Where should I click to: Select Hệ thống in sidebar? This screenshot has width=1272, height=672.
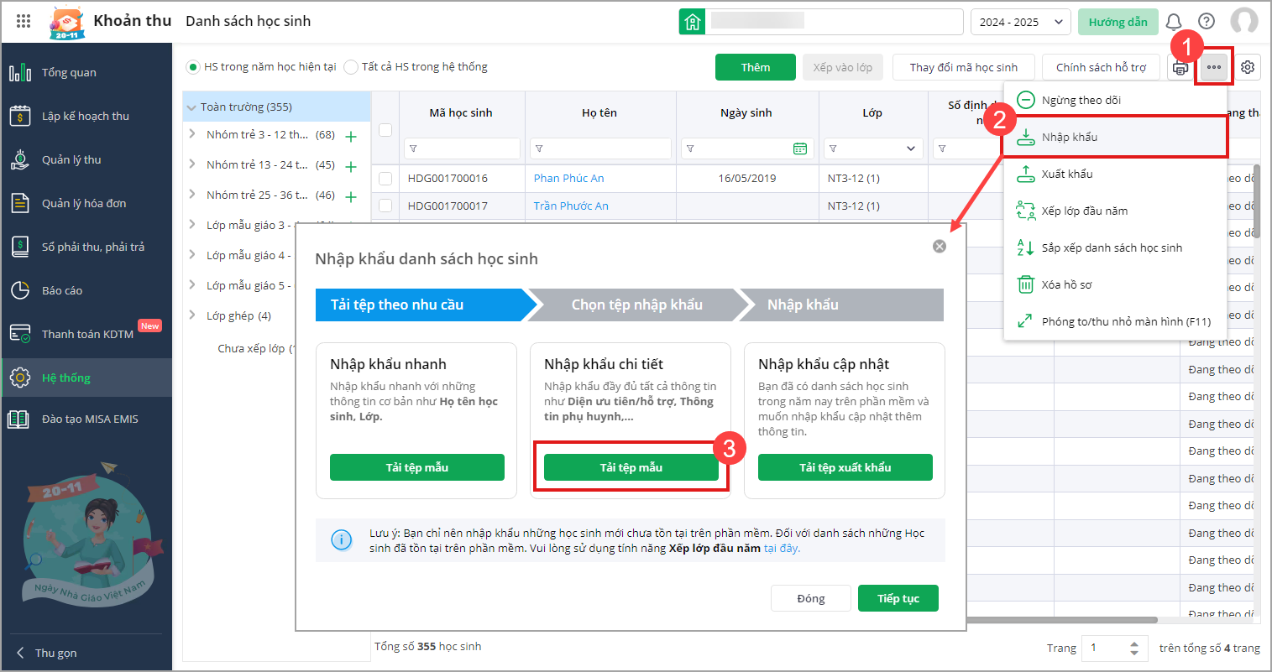tap(86, 378)
